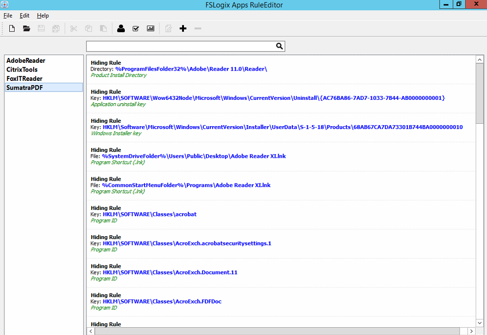
Task: Click the FSLogix app icon in title bar
Action: point(4,5)
